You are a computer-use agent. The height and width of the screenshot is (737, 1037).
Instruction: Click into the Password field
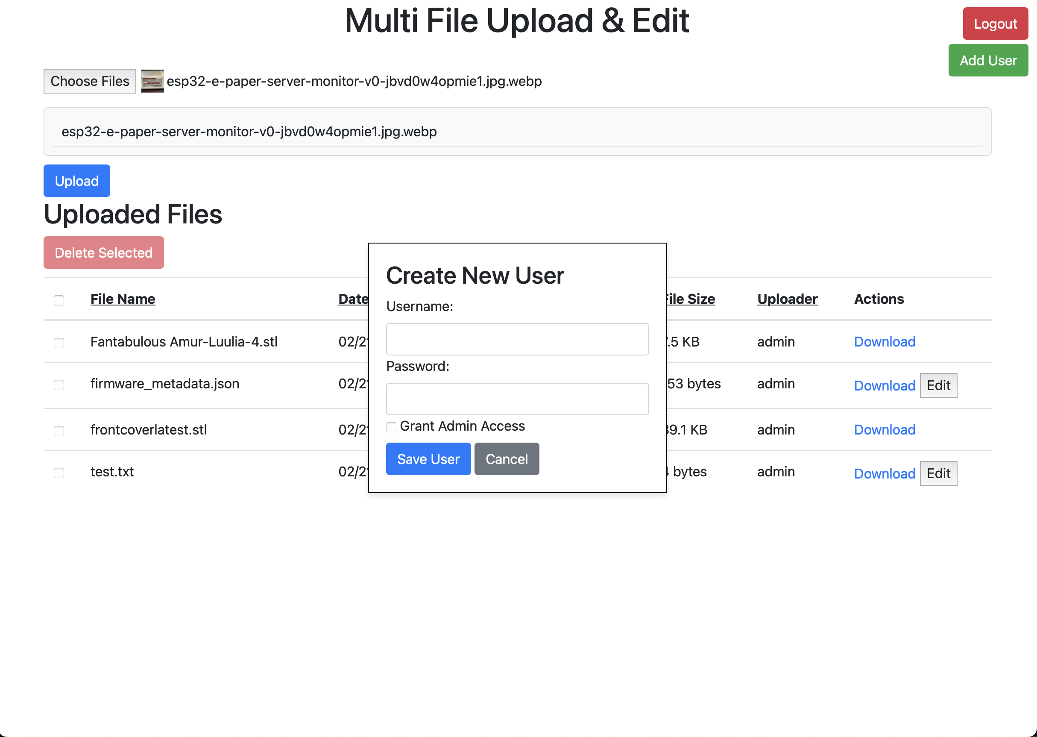517,399
